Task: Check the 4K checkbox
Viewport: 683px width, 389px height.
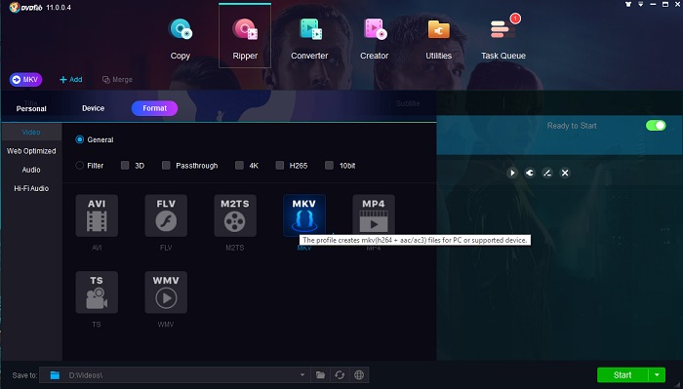Action: click(x=239, y=166)
